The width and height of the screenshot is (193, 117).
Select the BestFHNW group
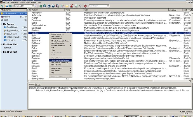[15, 27]
